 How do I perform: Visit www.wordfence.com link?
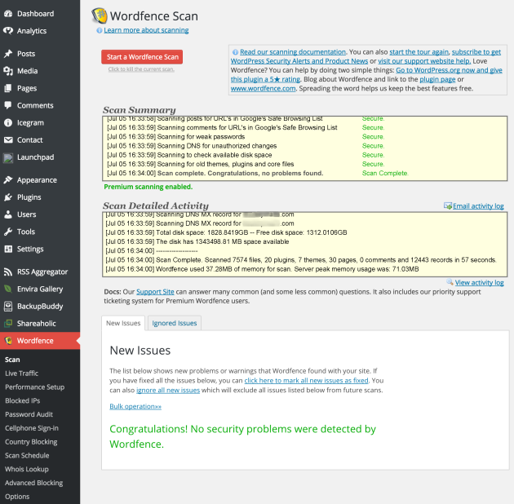pos(263,88)
